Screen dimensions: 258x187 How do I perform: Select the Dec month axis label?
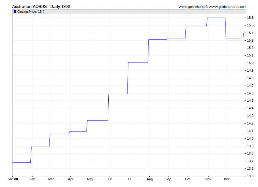[227, 179]
